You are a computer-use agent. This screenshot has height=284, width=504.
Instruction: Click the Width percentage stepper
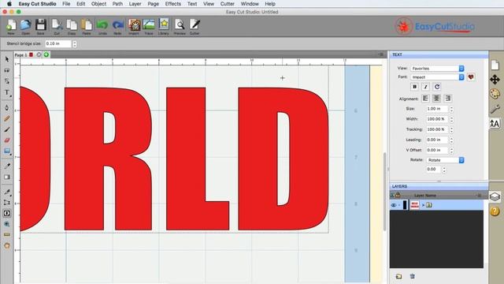coord(451,119)
